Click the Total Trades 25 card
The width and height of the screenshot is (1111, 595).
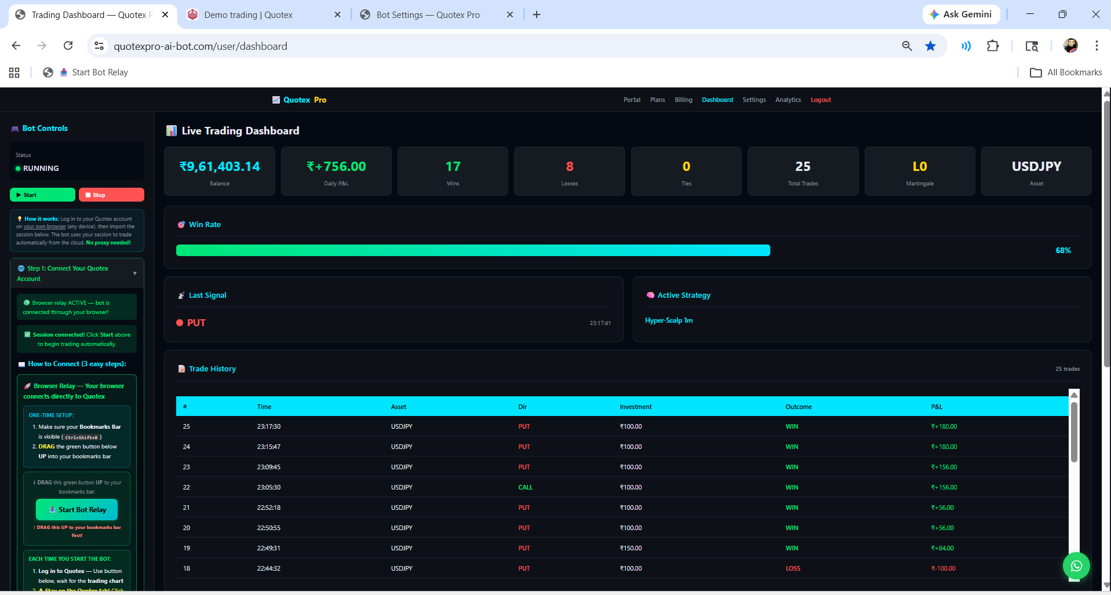click(x=803, y=171)
